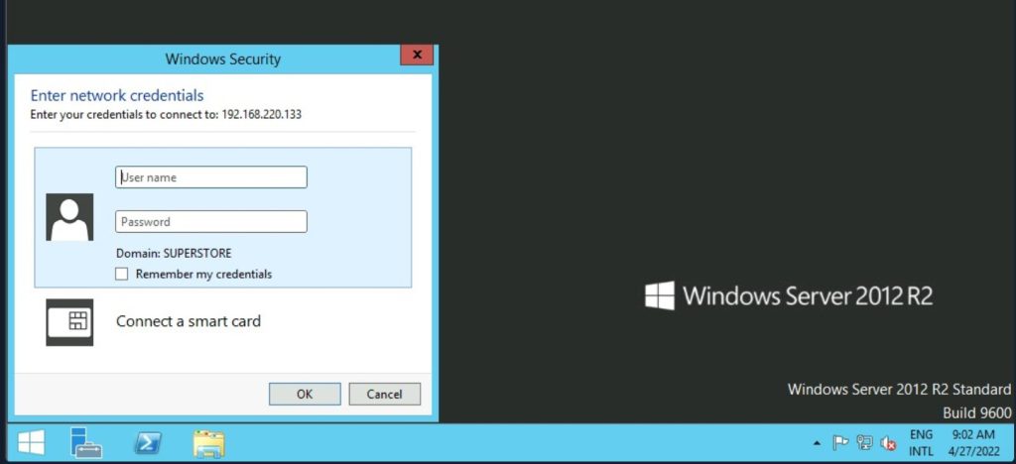Click the Action Center flag icon
1016x464 pixels.
pyautogui.click(x=839, y=443)
